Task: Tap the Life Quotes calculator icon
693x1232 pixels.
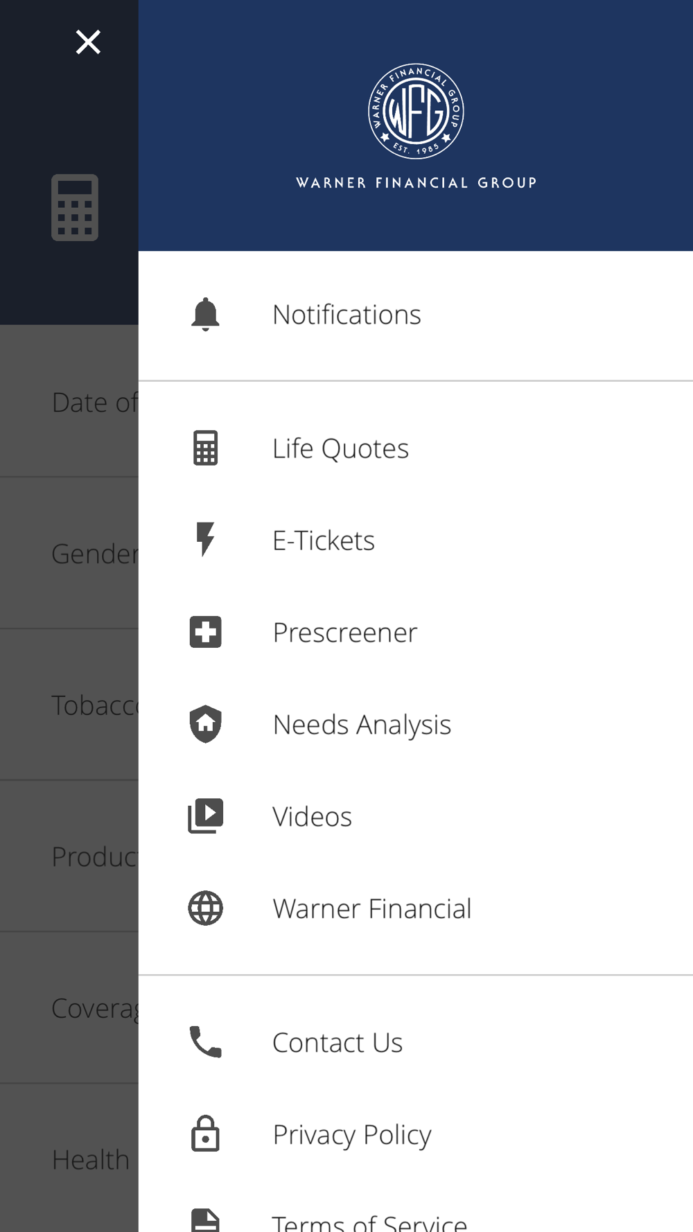Action: (205, 448)
